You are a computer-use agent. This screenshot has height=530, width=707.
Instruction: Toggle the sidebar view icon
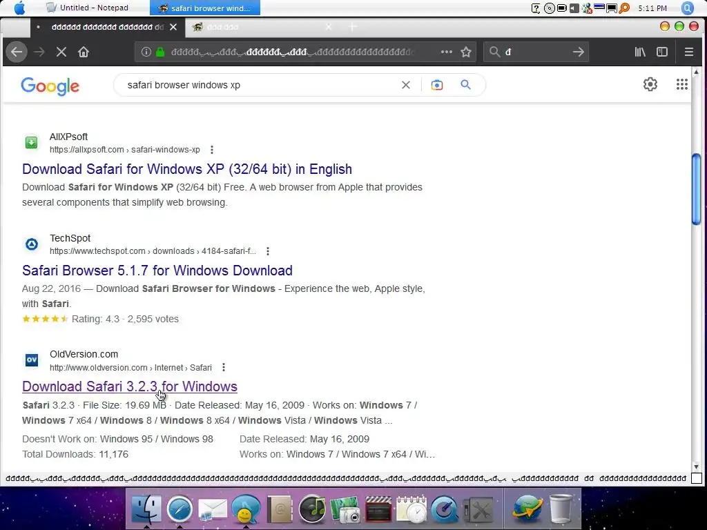pyautogui.click(x=662, y=52)
